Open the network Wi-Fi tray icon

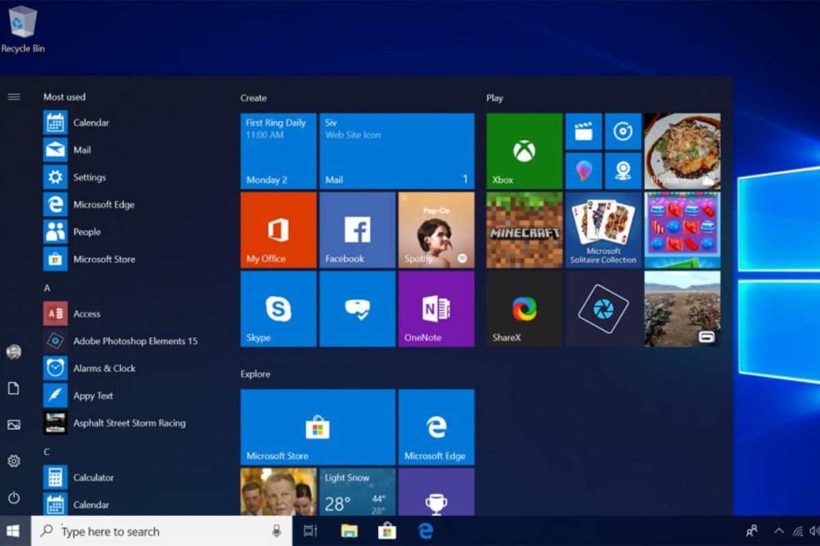(797, 531)
